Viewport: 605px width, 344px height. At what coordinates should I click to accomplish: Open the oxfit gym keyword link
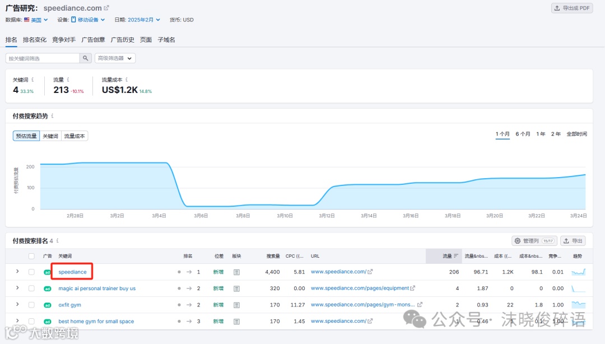click(69, 305)
